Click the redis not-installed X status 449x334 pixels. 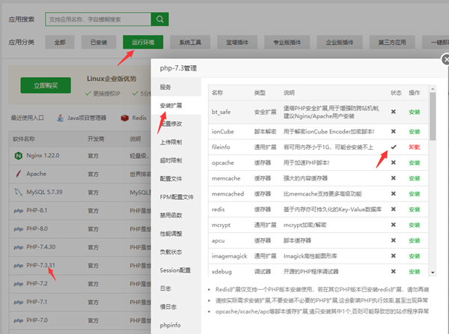394,209
